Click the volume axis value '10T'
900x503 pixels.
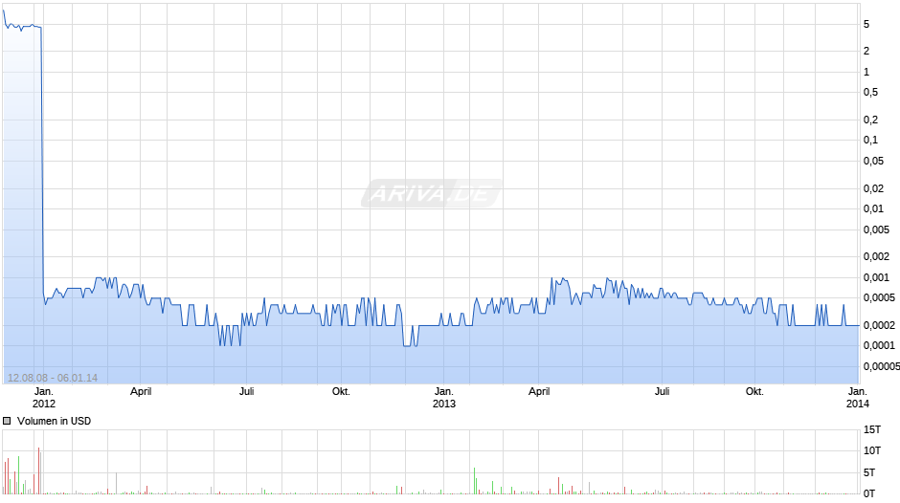click(872, 450)
